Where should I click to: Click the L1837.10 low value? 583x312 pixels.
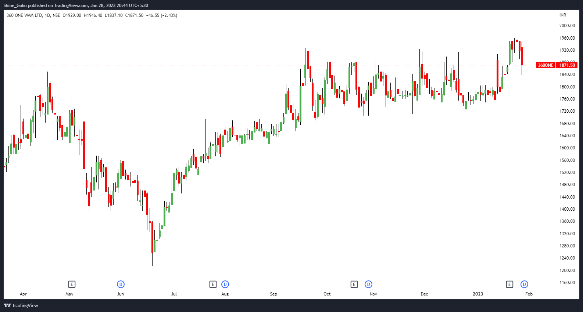114,15
